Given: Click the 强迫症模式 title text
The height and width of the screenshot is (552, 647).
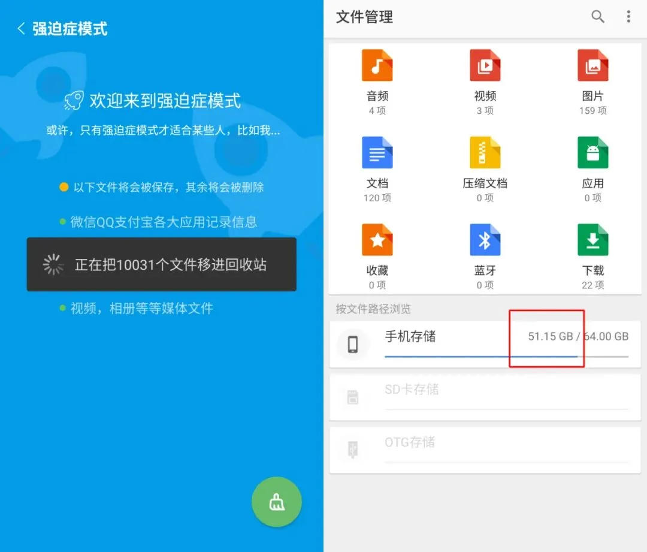Looking at the screenshot, I should pyautogui.click(x=69, y=29).
